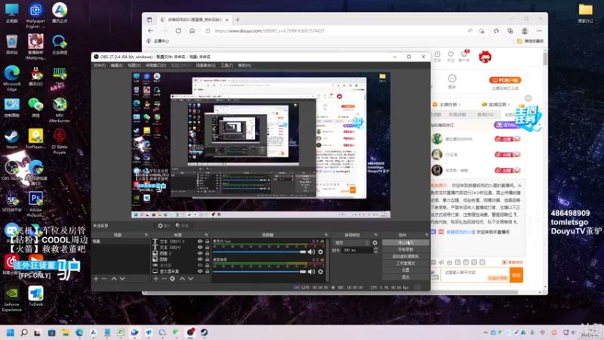Open the scene transition properties gear

click(x=374, y=243)
